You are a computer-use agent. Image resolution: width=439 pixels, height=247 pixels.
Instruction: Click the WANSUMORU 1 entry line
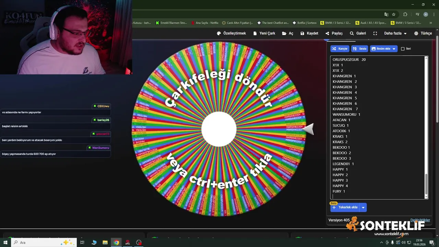coord(346,115)
